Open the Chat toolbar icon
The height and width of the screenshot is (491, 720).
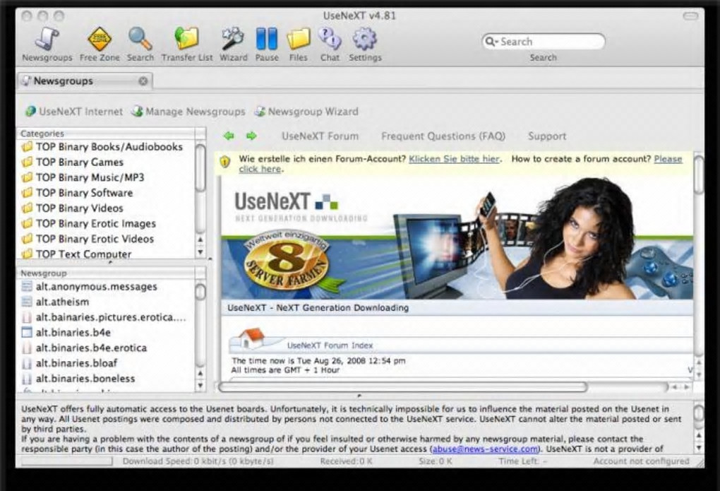click(330, 39)
